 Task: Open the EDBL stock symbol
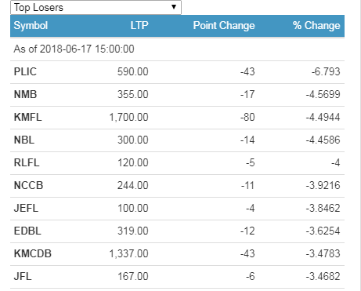(27, 231)
